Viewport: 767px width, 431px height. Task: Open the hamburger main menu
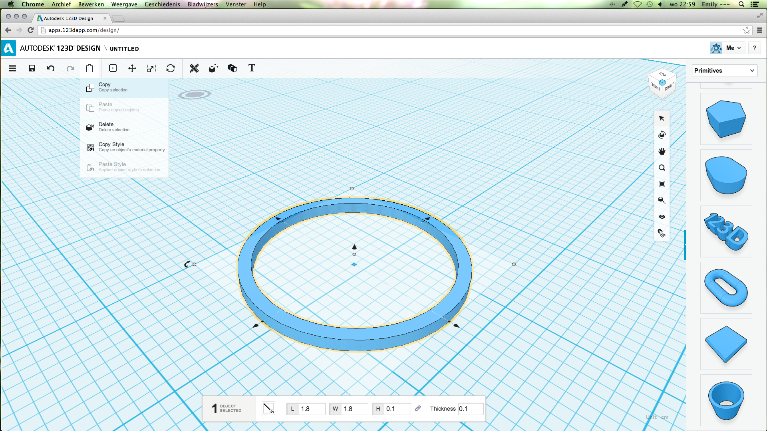point(12,68)
